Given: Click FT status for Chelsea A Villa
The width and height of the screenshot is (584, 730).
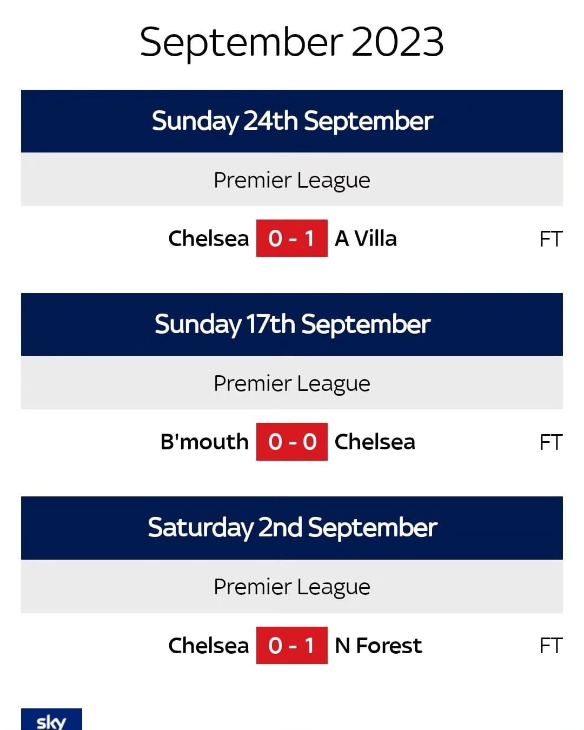Looking at the screenshot, I should tap(551, 239).
